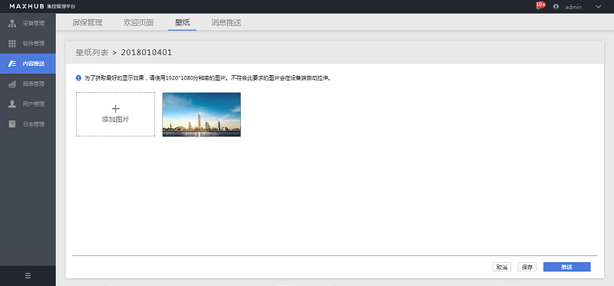
Task: Go back to 壁纸列表 breadcrumb
Action: coord(92,52)
